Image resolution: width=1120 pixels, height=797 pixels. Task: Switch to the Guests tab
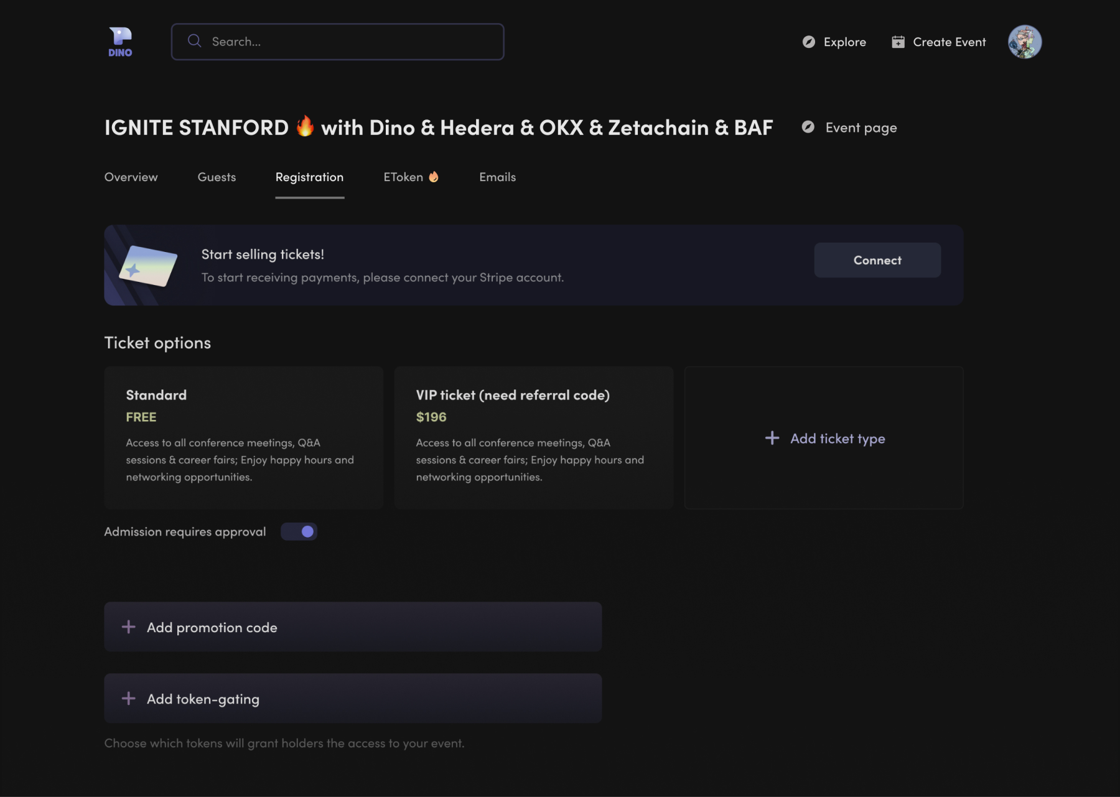coord(217,177)
